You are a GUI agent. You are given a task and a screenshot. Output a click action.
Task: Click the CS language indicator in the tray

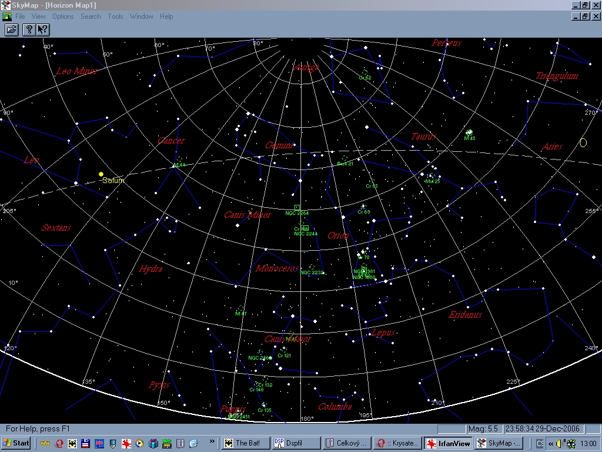[540, 444]
